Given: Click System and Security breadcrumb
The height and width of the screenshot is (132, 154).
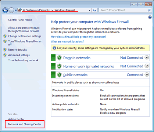Looking at the screenshot, I should coord(38,10).
